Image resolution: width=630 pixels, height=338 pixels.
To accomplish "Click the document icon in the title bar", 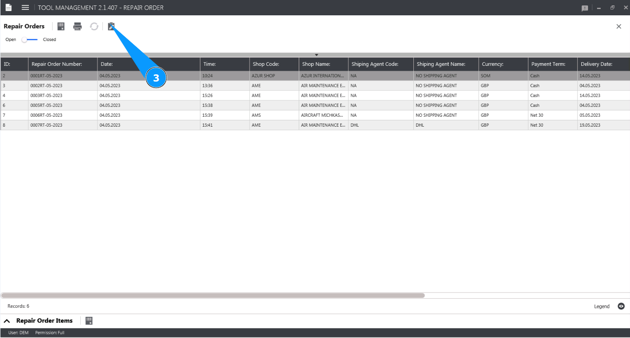I will coord(8,8).
